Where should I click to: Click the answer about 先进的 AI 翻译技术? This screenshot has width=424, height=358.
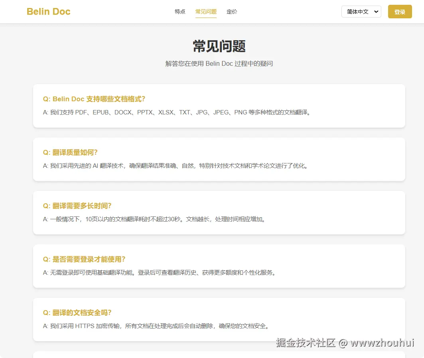(176, 165)
